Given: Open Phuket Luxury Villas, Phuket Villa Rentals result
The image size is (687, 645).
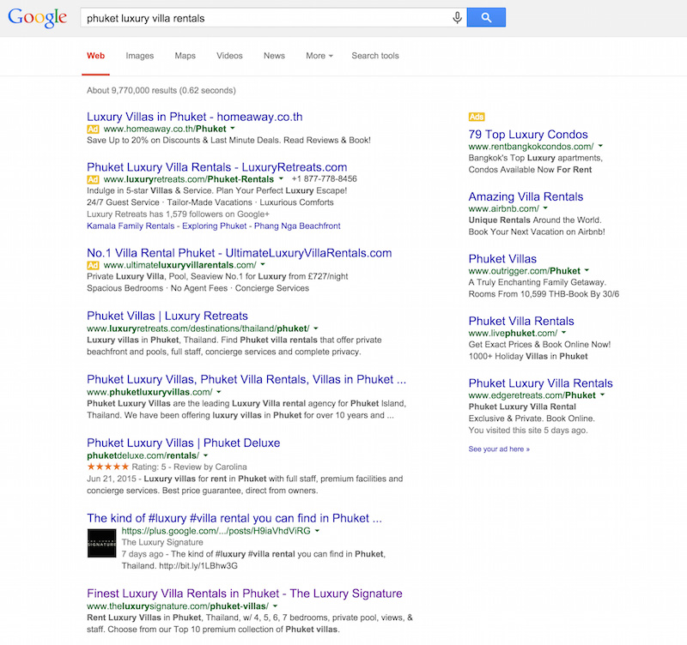Looking at the screenshot, I should [x=246, y=379].
